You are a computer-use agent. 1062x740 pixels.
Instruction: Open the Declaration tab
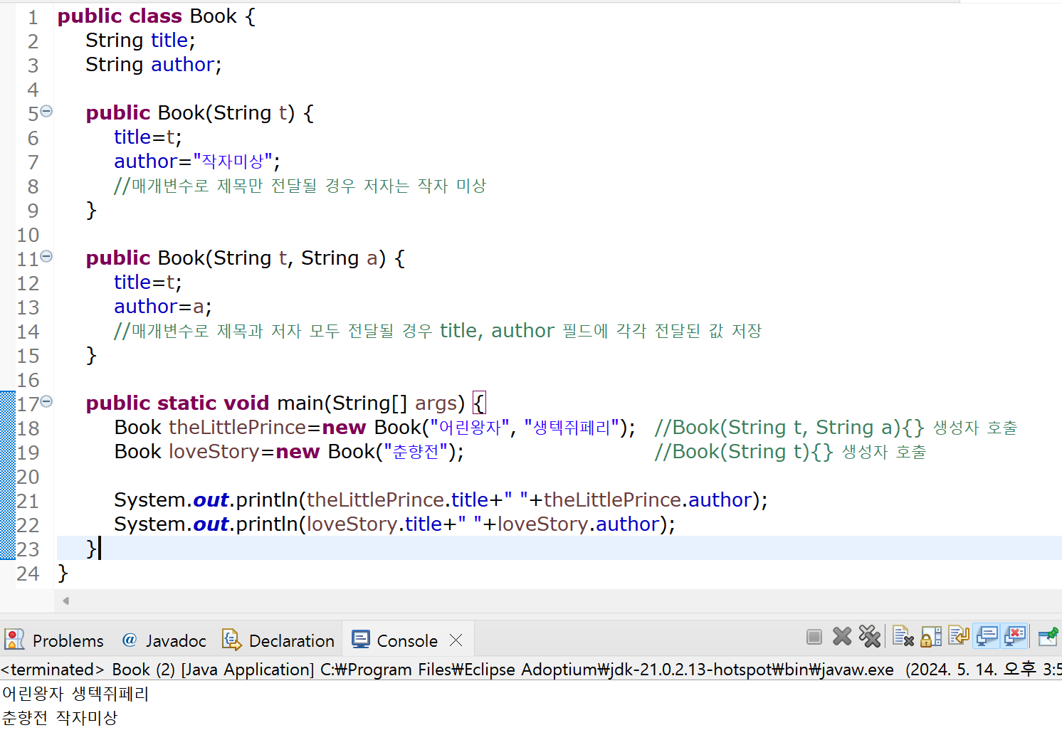coord(278,640)
